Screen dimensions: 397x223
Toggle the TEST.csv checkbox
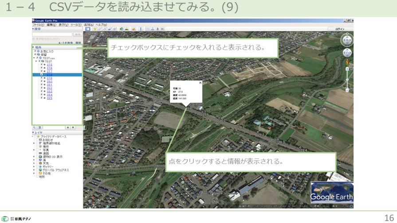coord(38,58)
